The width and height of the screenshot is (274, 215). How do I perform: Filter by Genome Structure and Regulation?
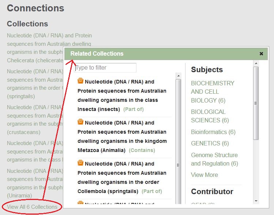214,159
